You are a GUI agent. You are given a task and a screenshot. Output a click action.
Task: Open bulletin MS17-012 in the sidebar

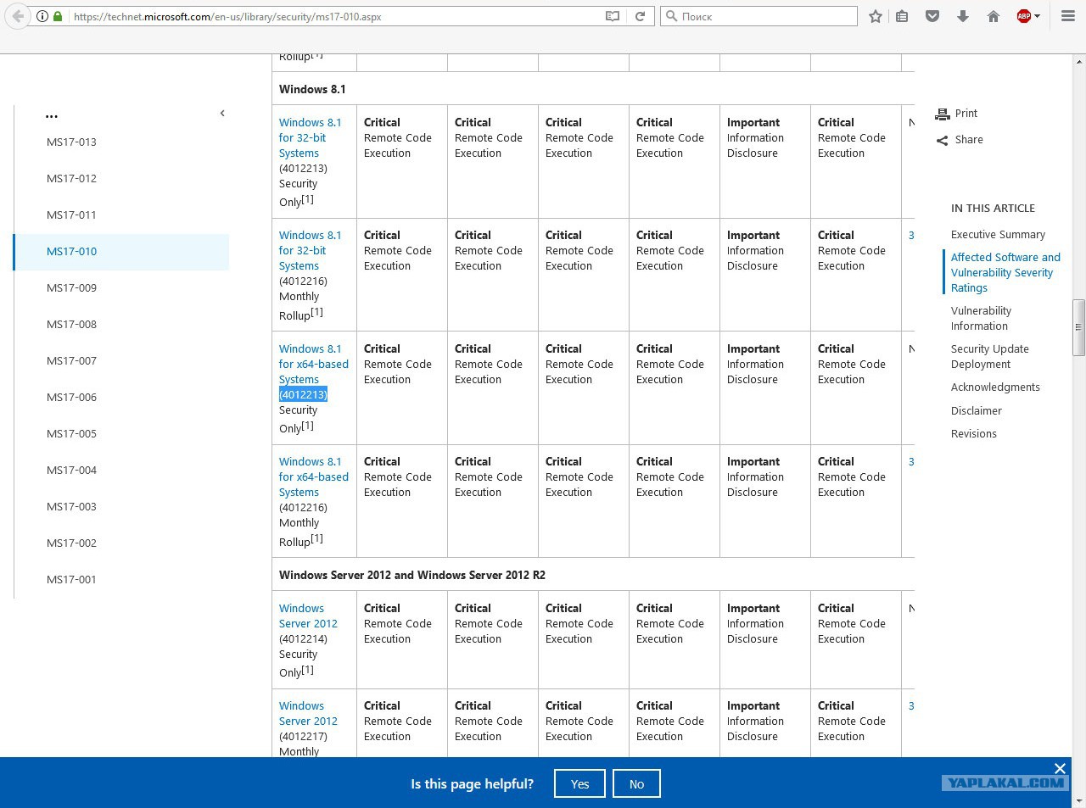tap(71, 178)
